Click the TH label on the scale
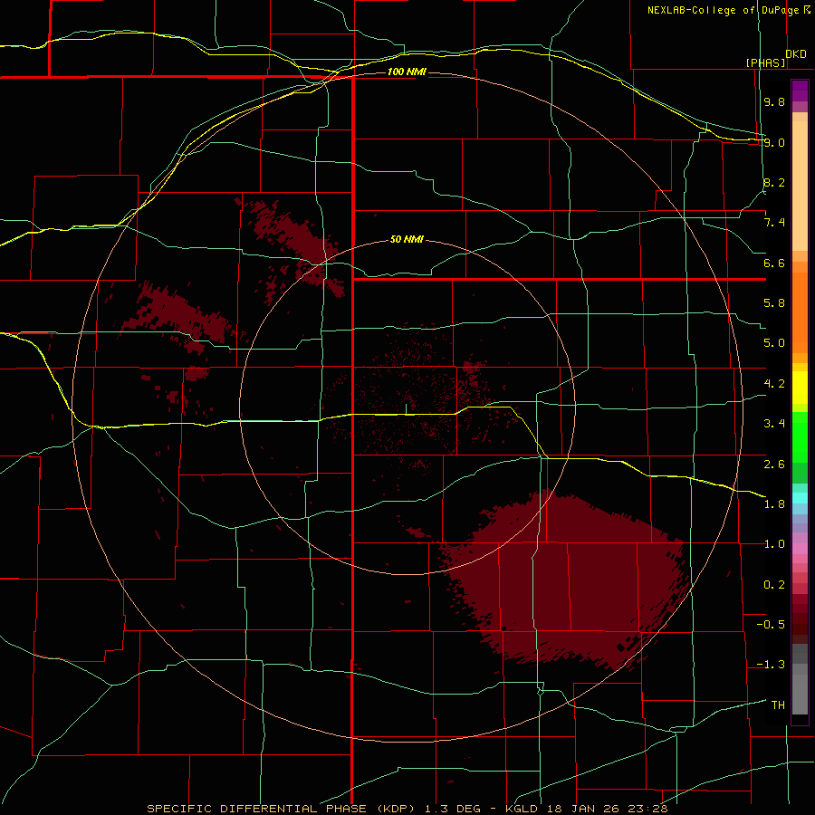The height and width of the screenshot is (815, 815). tap(778, 705)
